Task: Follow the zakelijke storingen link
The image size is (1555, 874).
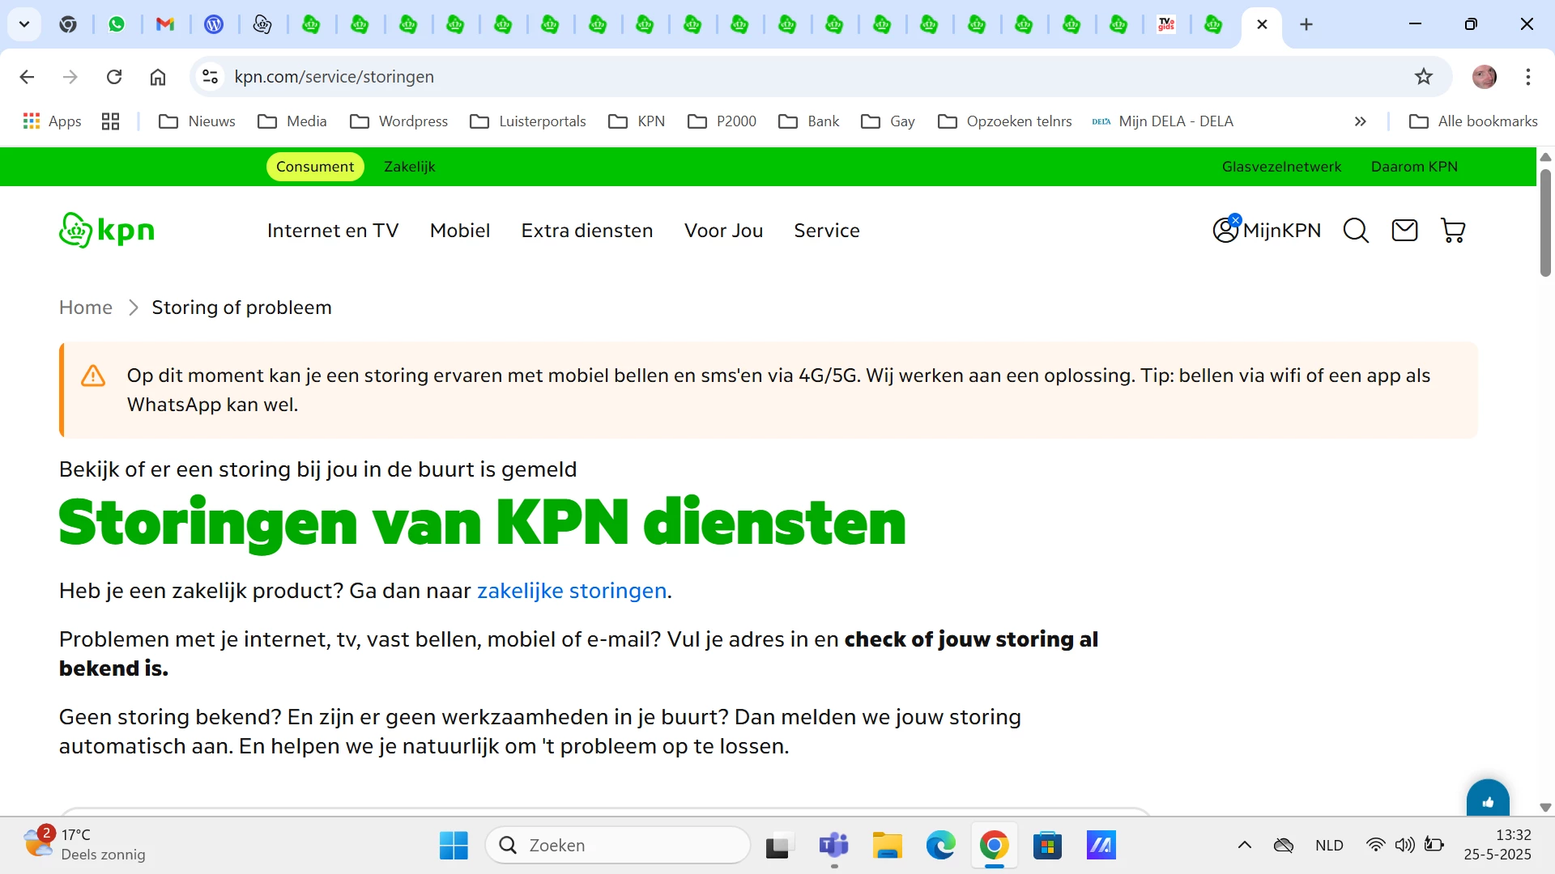Action: click(572, 591)
